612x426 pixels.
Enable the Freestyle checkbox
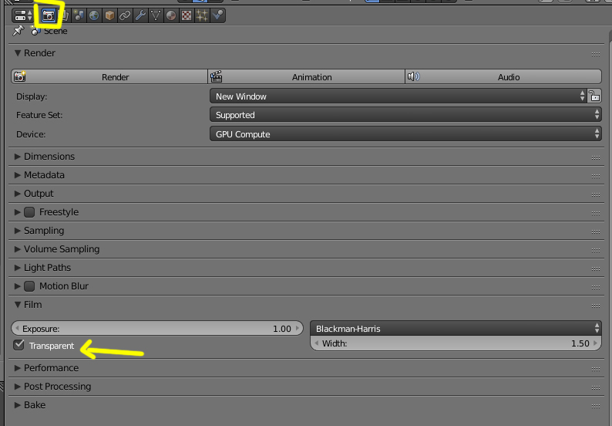click(29, 212)
